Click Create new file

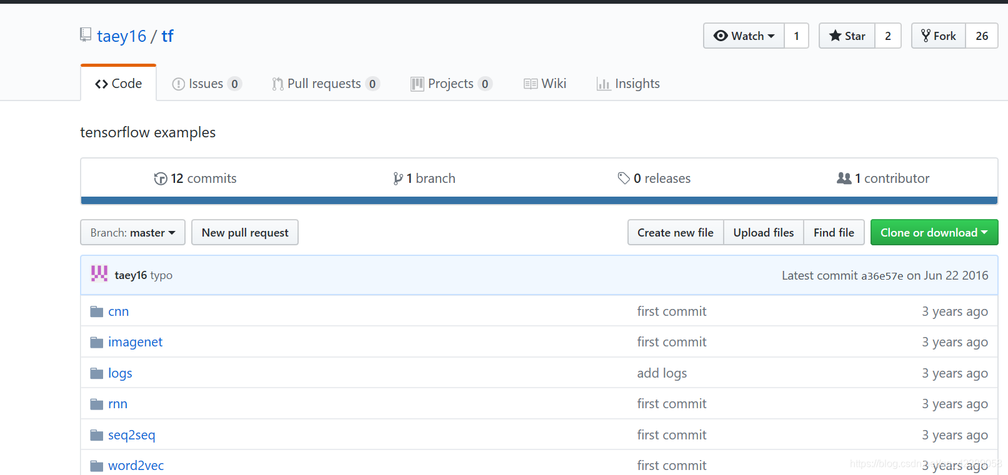[676, 232]
